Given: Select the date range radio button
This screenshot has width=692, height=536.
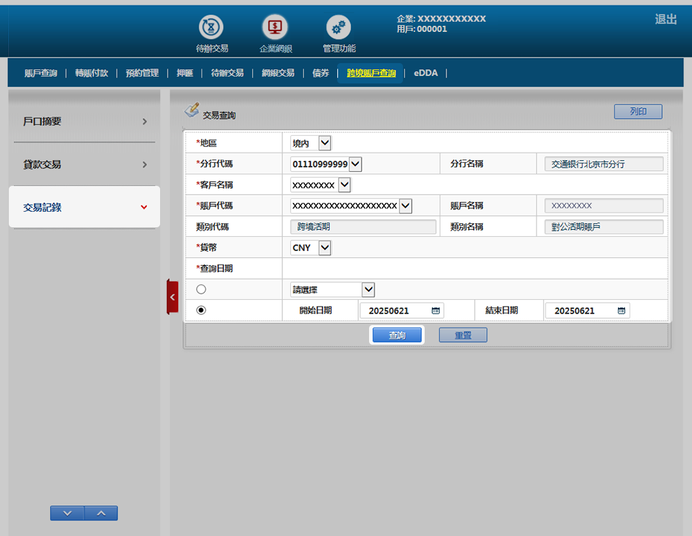Looking at the screenshot, I should click(201, 310).
